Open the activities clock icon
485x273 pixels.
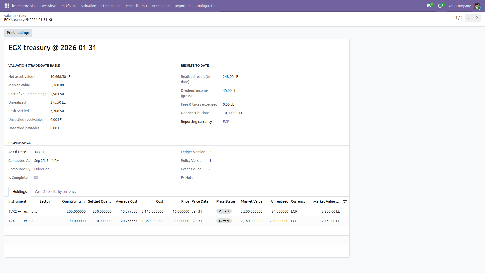coord(440,6)
